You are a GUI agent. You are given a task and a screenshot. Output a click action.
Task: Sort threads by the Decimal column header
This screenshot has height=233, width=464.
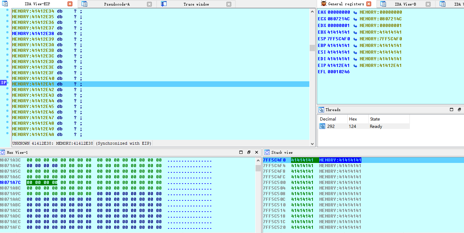pyautogui.click(x=332, y=119)
